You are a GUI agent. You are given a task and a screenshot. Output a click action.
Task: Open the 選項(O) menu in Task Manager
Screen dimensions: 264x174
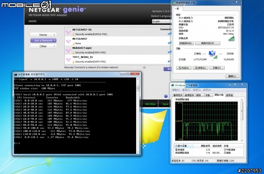tap(186, 90)
